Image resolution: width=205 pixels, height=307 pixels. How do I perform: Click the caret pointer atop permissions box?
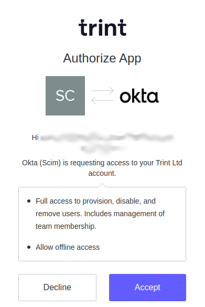tap(102, 185)
